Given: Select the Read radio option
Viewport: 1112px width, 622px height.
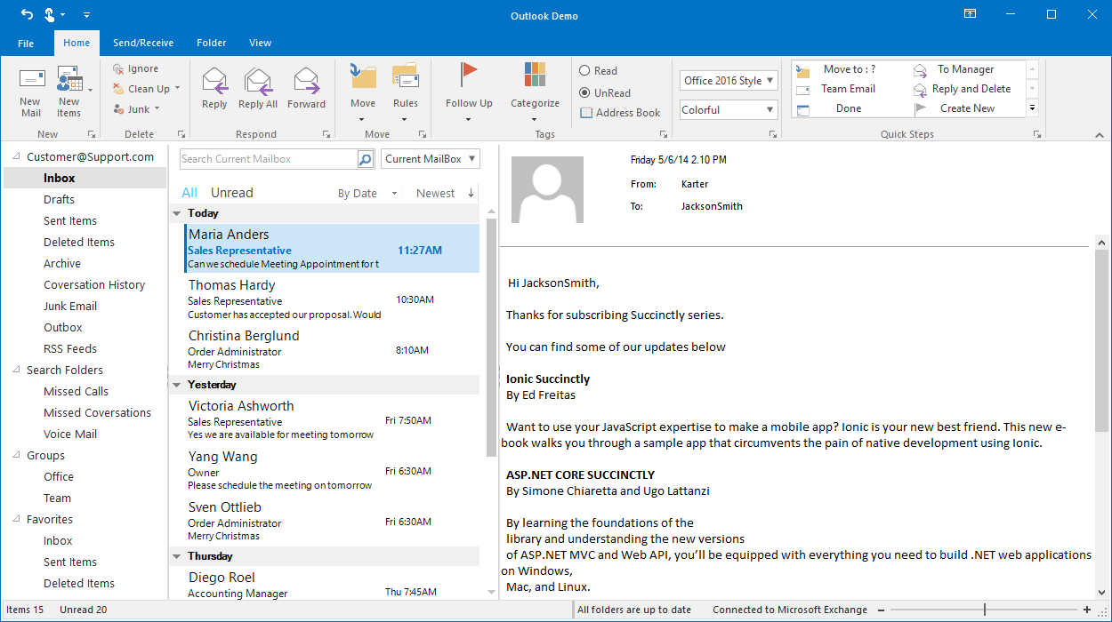Looking at the screenshot, I should click(x=584, y=70).
